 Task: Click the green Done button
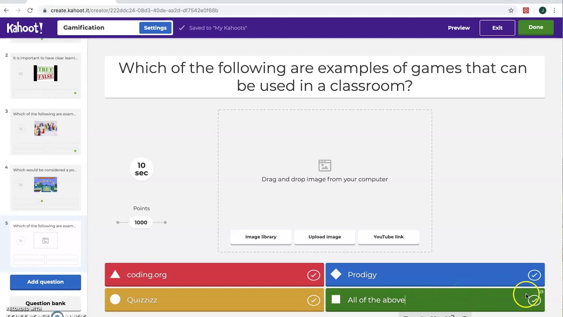click(536, 27)
